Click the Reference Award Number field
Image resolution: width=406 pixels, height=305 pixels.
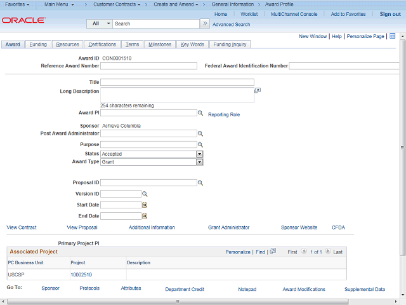point(148,65)
